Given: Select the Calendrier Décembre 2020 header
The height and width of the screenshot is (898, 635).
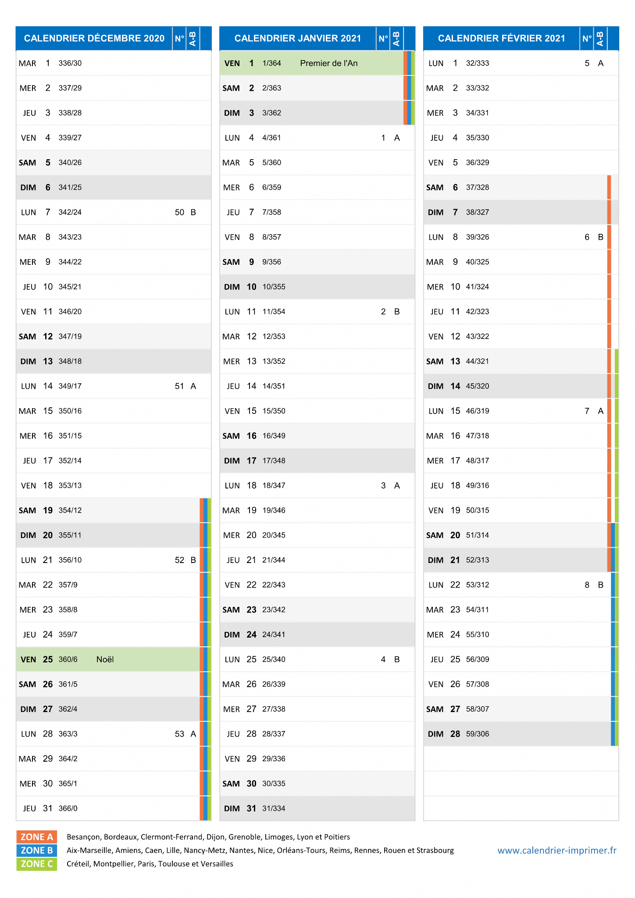Looking at the screenshot, I should coord(94,39).
